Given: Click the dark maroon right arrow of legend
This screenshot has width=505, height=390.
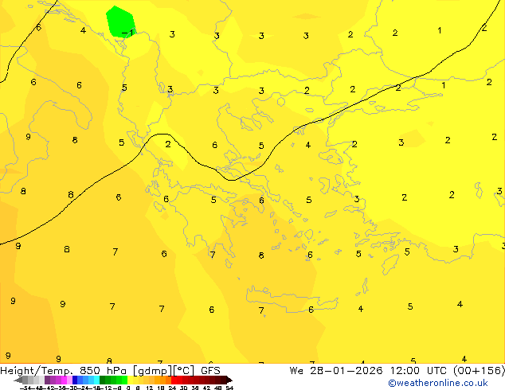Looking at the screenshot, I should (229, 380).
